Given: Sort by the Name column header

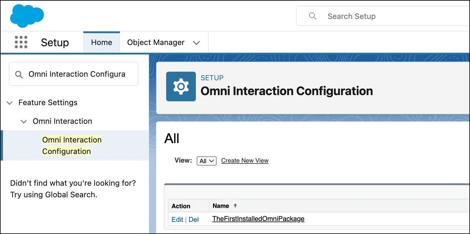Looking at the screenshot, I should point(221,206).
